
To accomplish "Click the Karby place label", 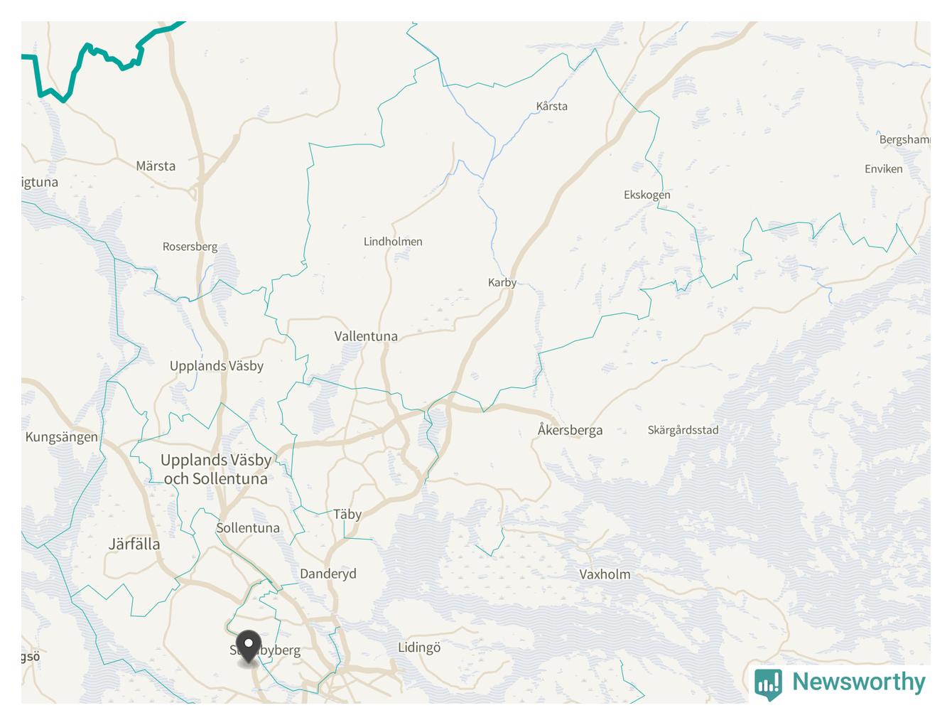I will [502, 282].
